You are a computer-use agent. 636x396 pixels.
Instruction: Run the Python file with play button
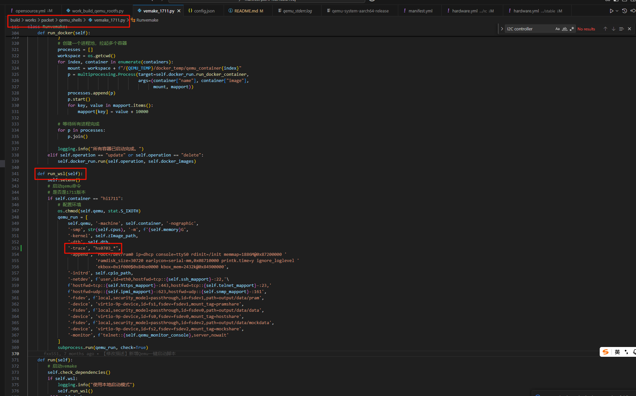(x=611, y=11)
